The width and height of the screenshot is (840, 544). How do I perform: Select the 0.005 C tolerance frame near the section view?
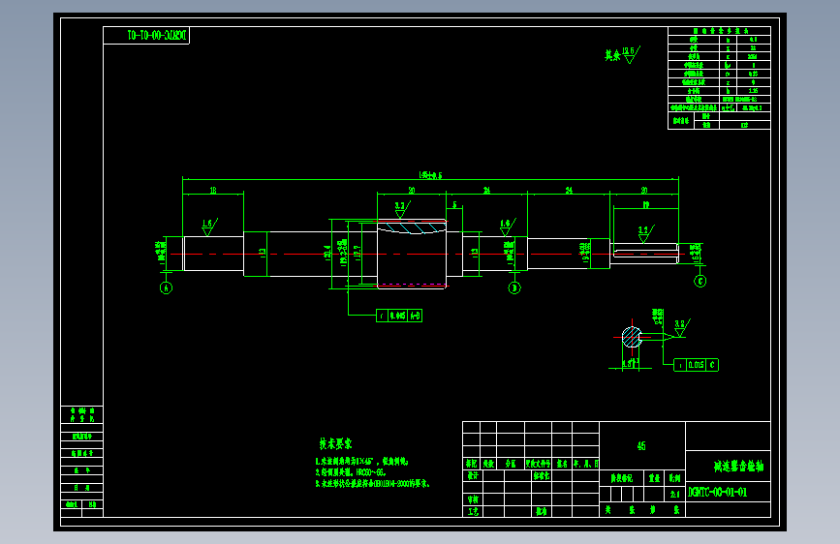[x=696, y=365]
